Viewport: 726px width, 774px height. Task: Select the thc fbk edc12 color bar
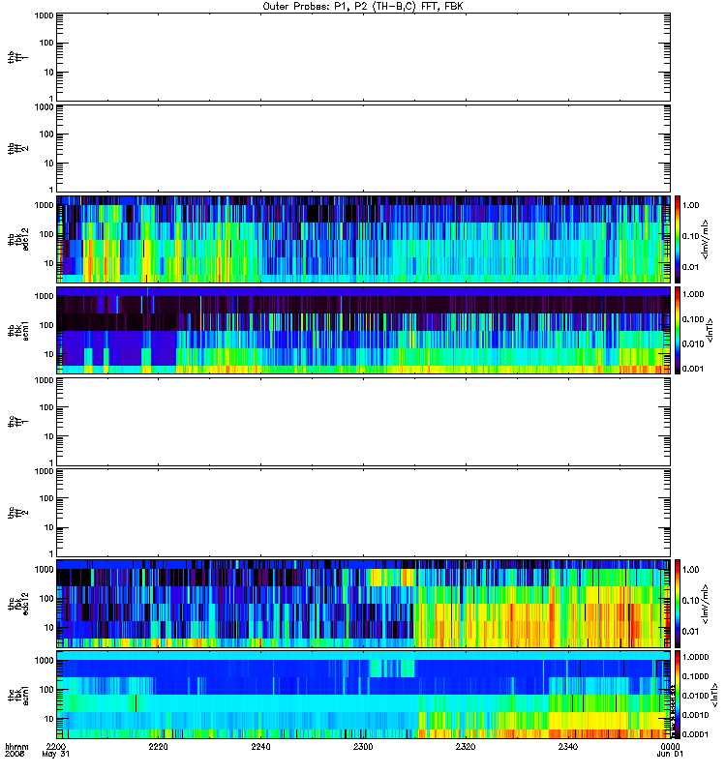pyautogui.click(x=677, y=603)
